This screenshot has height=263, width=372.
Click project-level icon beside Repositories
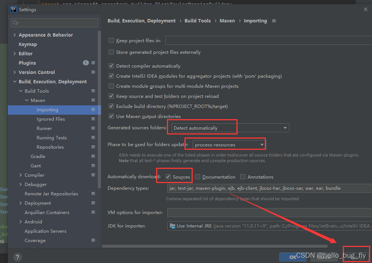point(93,147)
